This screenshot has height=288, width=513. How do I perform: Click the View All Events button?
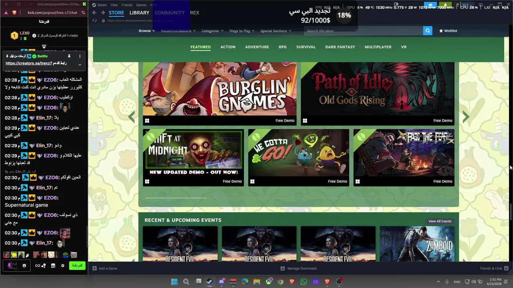[x=440, y=221]
